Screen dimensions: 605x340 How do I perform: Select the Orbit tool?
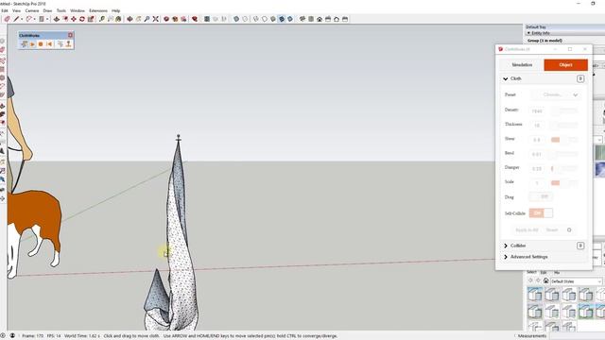130,19
